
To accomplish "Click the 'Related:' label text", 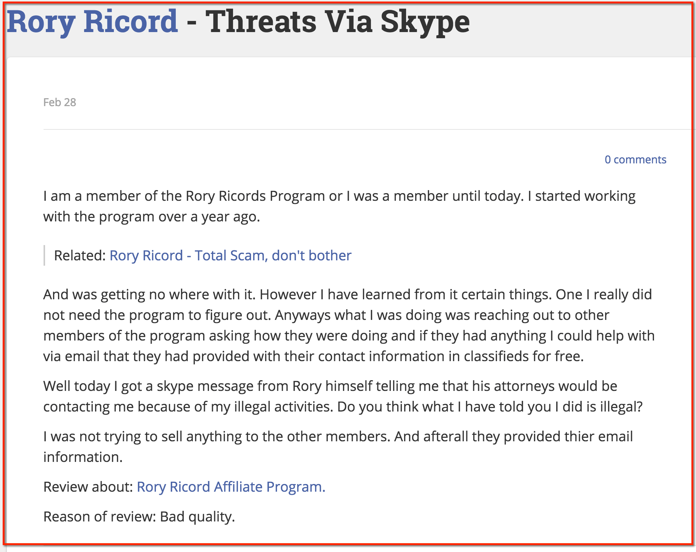I will click(x=79, y=255).
